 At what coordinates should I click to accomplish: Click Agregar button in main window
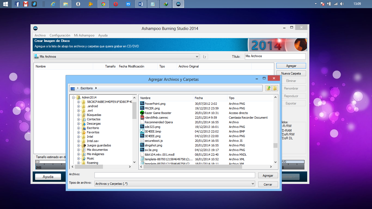point(291,66)
